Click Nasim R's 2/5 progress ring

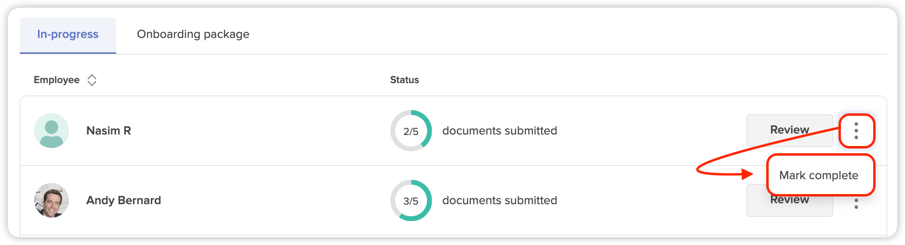coord(411,131)
